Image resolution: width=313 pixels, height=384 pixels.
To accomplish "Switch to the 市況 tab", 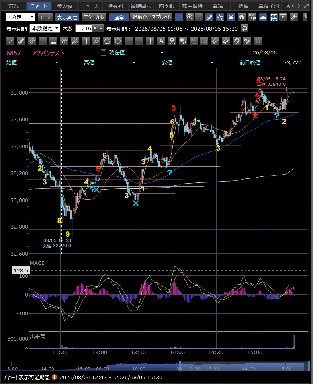I will 14,6.
